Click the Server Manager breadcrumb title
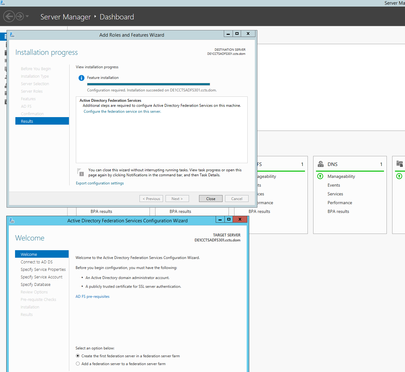Image resolution: width=405 pixels, height=372 pixels. tap(66, 17)
